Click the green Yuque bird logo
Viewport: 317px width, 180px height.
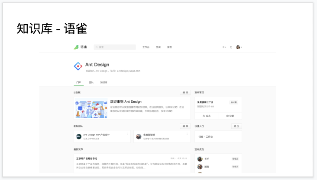click(76, 47)
